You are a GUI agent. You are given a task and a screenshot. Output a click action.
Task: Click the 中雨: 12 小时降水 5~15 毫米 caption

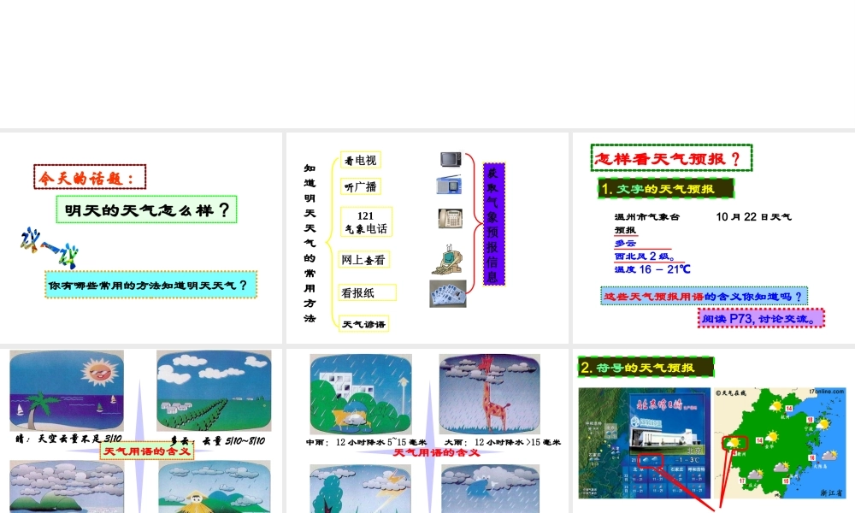366,442
